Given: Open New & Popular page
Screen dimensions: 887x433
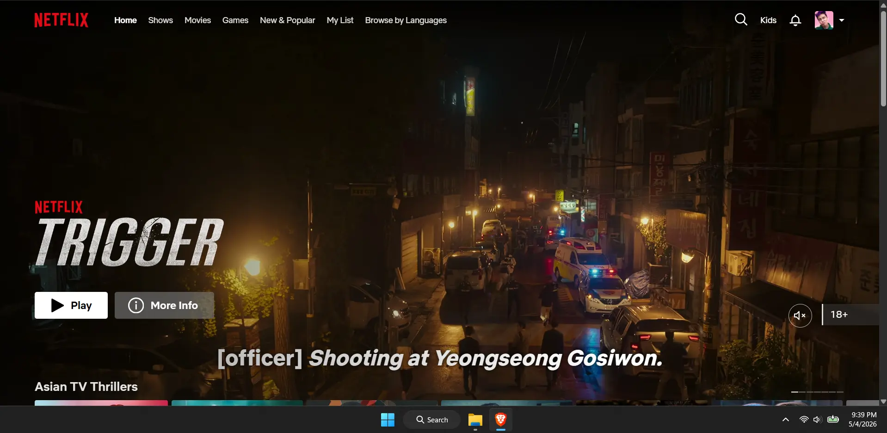Looking at the screenshot, I should (x=287, y=20).
